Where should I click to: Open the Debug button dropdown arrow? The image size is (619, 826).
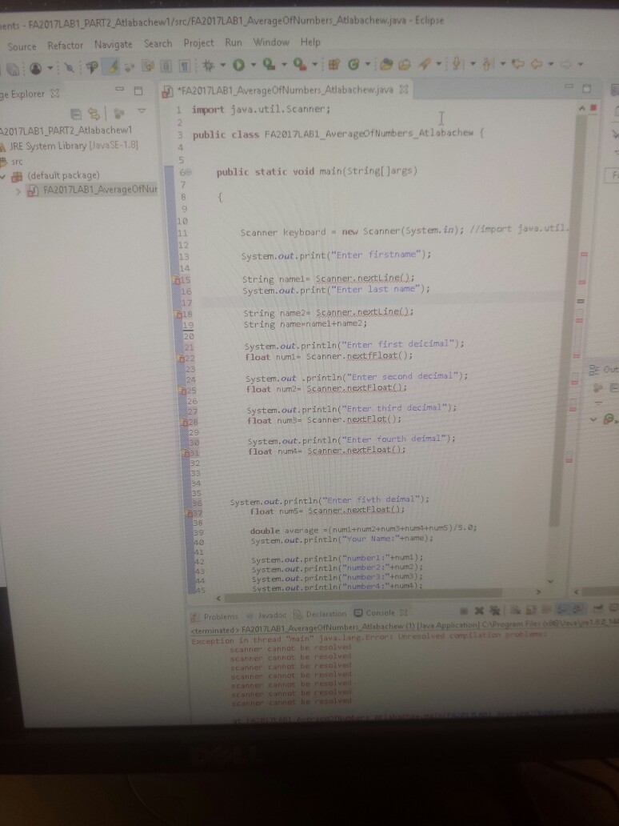222,66
